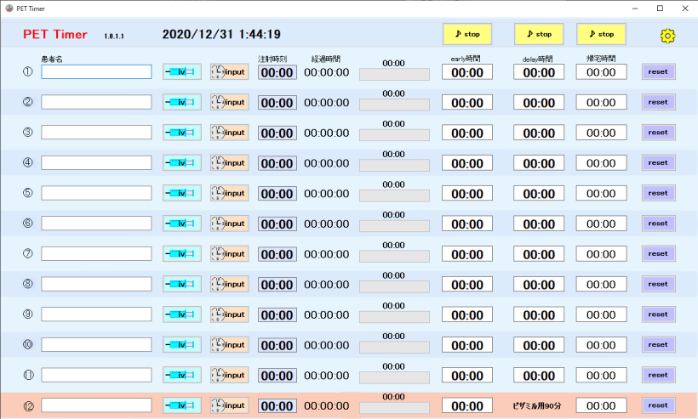Click the progress bar in row ①
Screen dimensions: 698x419
coord(394,74)
